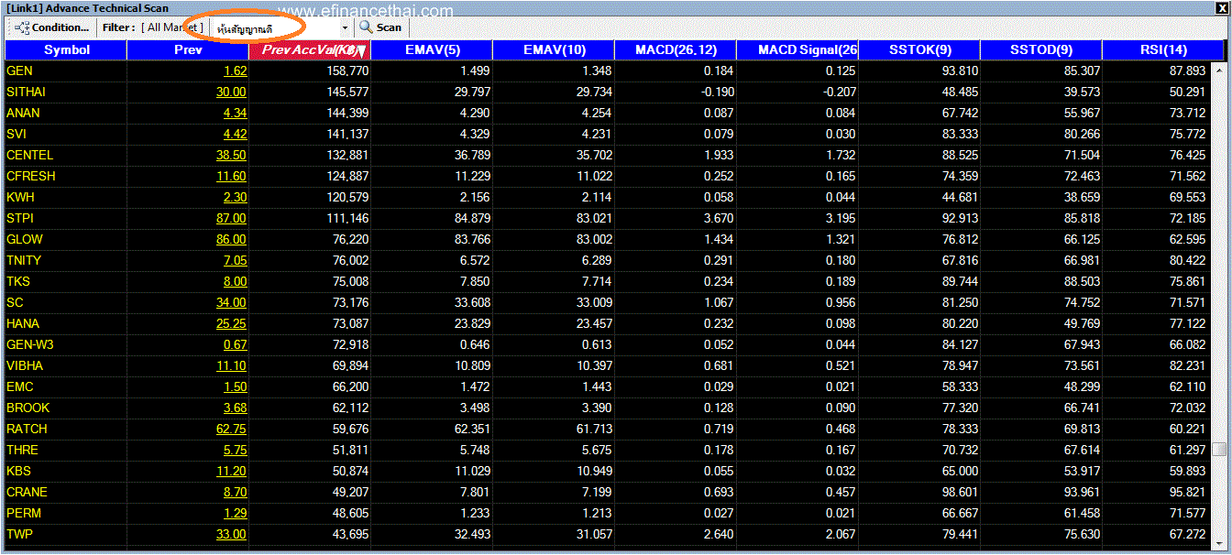Click the red Prev AccVal column header
The width and height of the screenshot is (1232, 555).
click(x=310, y=50)
